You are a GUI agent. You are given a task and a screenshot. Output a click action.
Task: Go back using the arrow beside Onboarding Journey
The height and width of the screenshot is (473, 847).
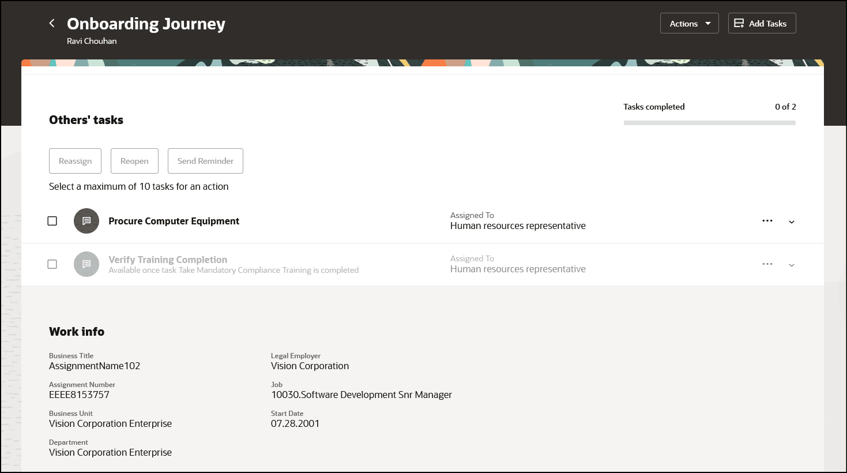52,23
